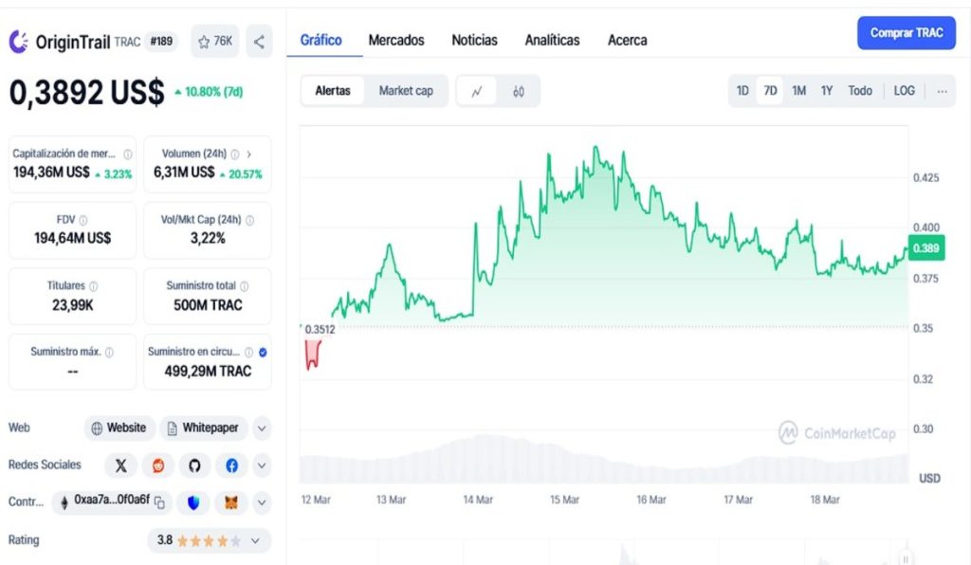Screen dimensions: 971x565
Task: Open the Mercados tab
Action: 396,40
